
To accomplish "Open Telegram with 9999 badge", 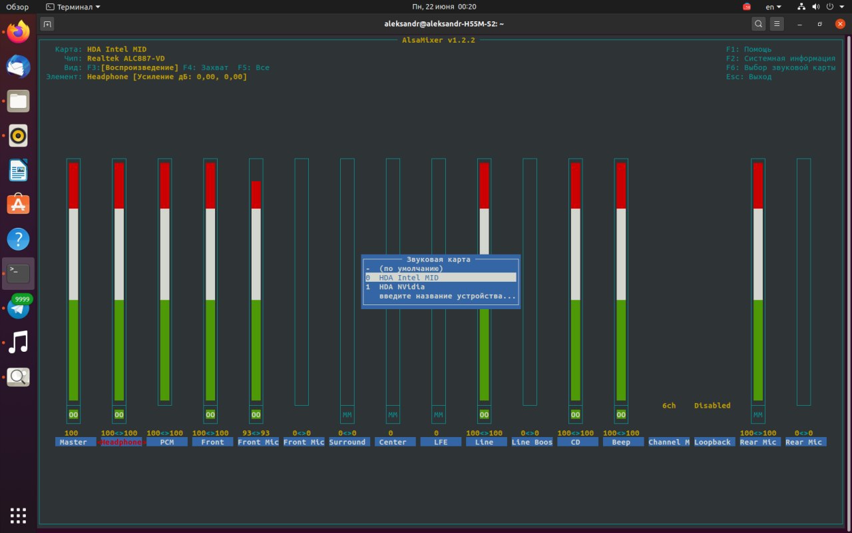I will tap(18, 308).
